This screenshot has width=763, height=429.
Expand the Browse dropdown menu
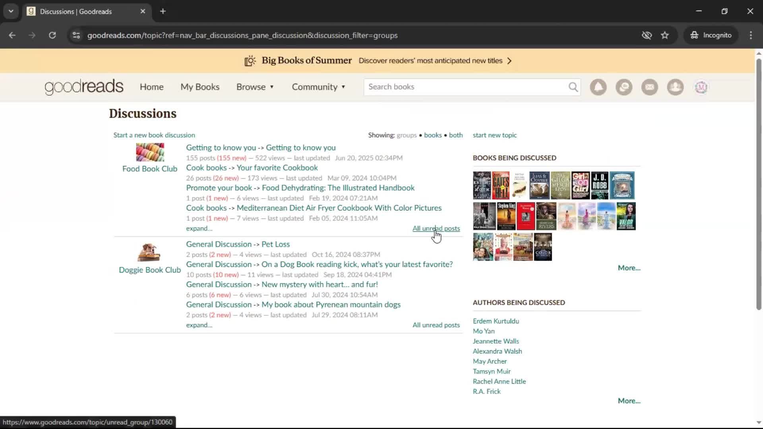255,87
